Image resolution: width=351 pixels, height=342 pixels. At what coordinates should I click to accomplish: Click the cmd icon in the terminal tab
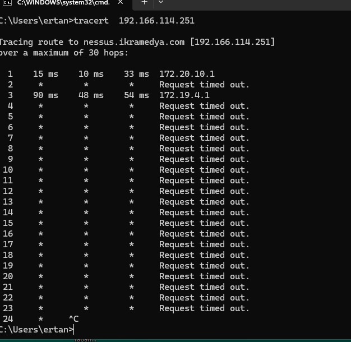coord(7,2)
